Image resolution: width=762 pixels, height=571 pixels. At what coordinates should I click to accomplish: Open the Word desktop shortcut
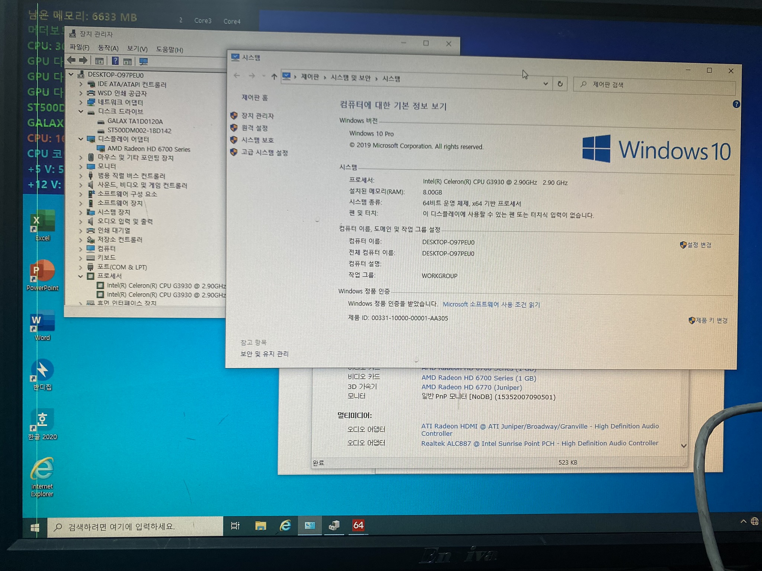42,325
